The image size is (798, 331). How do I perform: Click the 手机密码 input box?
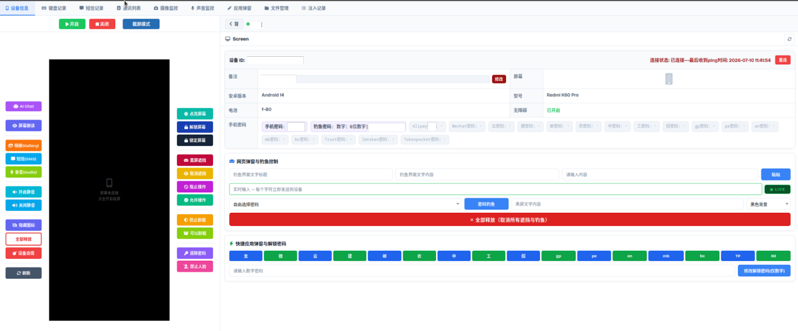(x=296, y=127)
